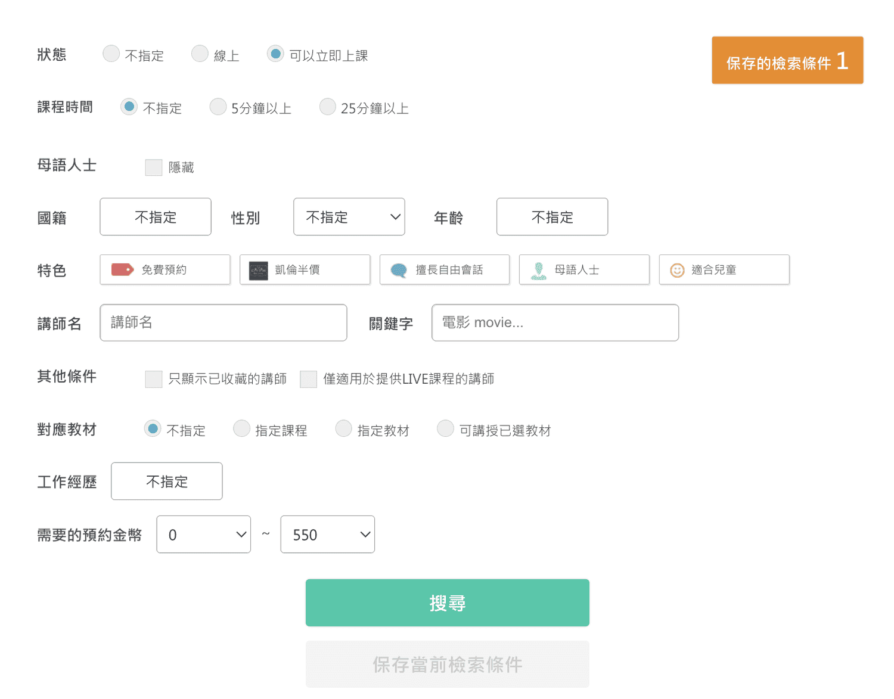This screenshot has width=894, height=699.
Task: Check 僅適用於提供LIVE課程的講師 checkbox
Action: coord(309,379)
